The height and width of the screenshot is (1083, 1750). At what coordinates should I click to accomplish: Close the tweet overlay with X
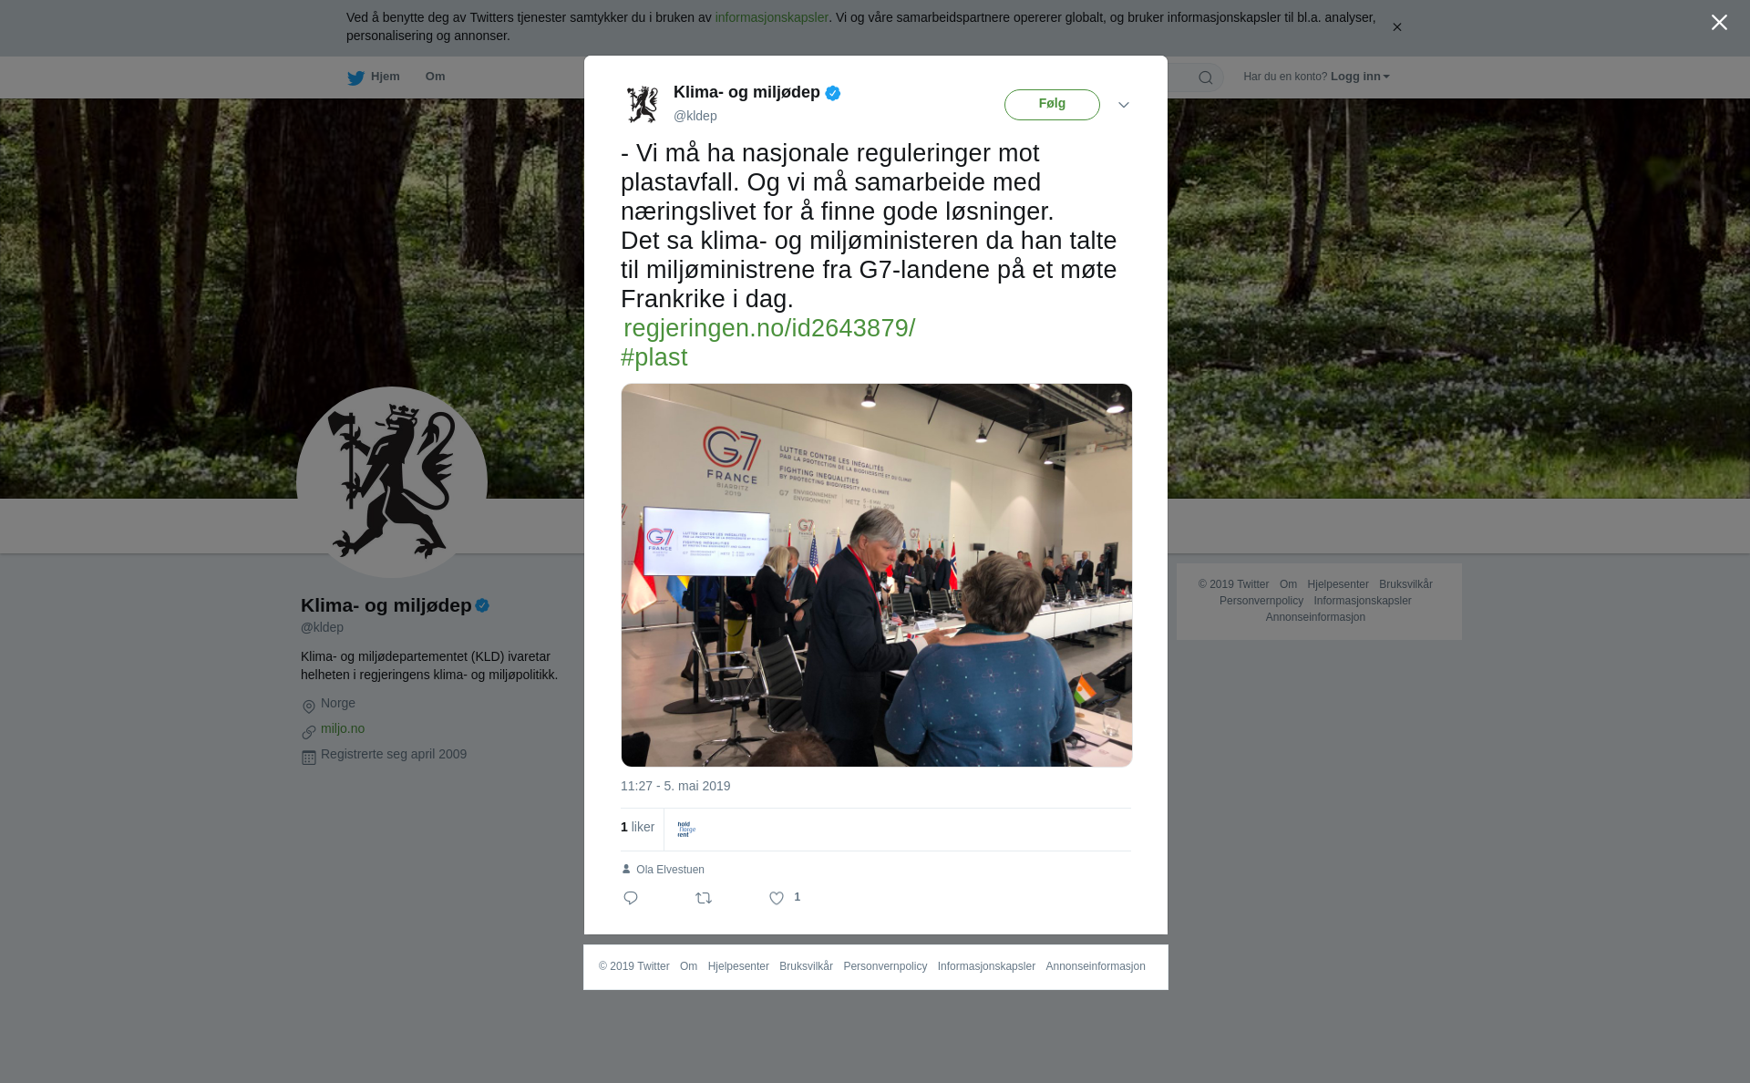(x=1719, y=23)
